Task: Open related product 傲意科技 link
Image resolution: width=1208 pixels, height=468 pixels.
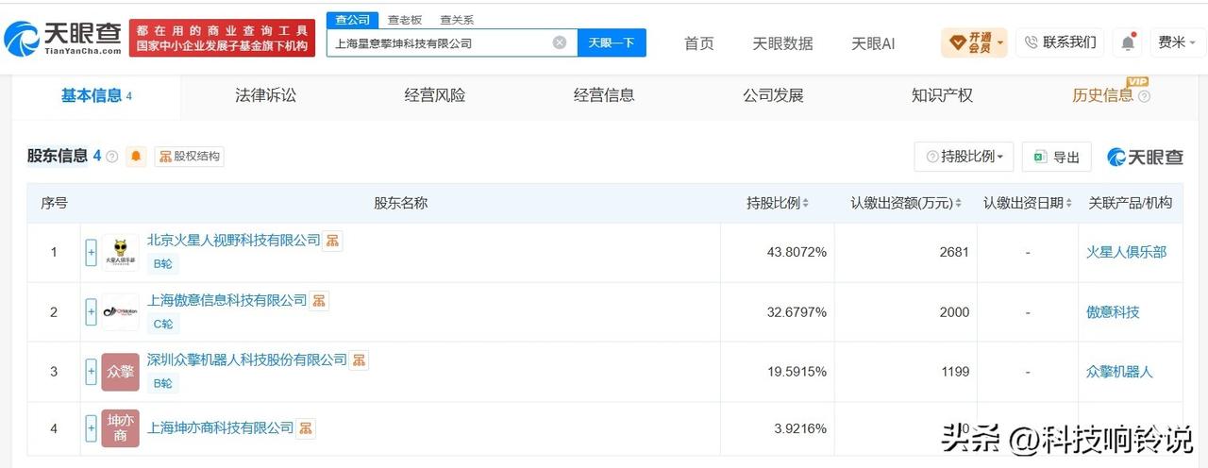Action: (x=1113, y=312)
